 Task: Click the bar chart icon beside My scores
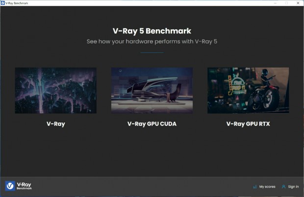[255, 187]
